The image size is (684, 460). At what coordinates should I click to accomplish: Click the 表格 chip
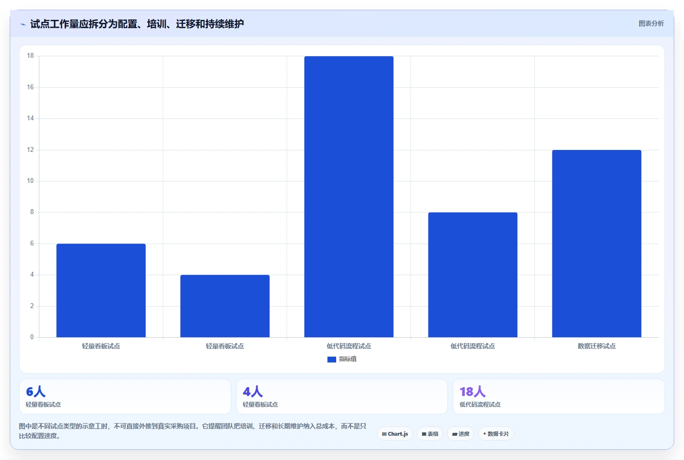(430, 434)
